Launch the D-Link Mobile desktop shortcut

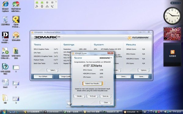coord(5,37)
